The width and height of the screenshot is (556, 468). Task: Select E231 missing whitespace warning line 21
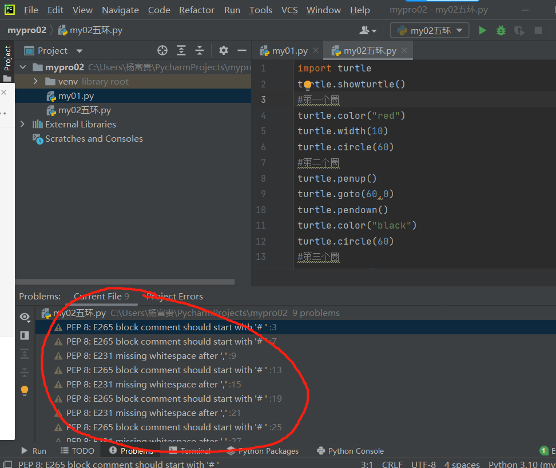(x=296, y=413)
